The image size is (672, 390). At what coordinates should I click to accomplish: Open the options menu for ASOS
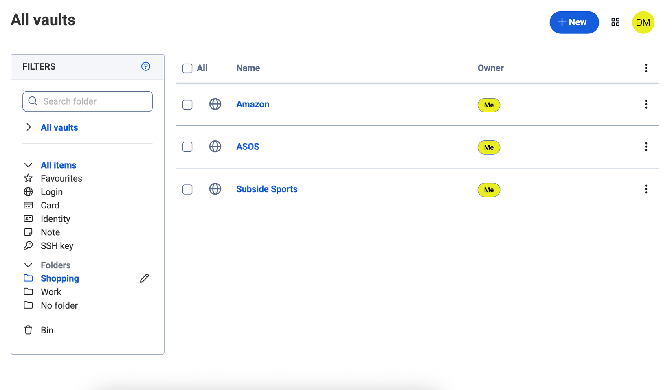pyautogui.click(x=646, y=147)
